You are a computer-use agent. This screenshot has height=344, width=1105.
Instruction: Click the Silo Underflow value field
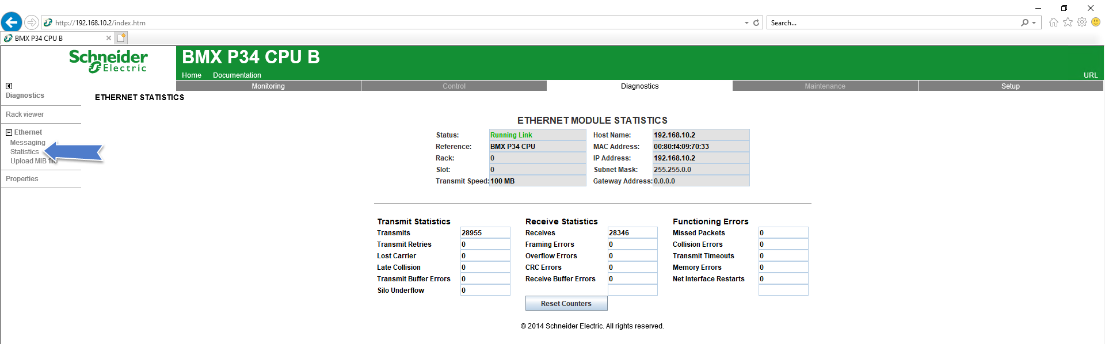(x=485, y=290)
